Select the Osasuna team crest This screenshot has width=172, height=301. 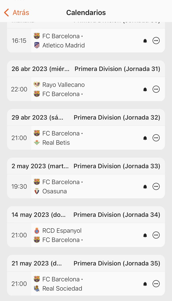pyautogui.click(x=37, y=191)
